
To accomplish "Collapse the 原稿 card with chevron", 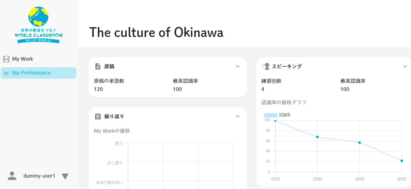I will 238,67.
